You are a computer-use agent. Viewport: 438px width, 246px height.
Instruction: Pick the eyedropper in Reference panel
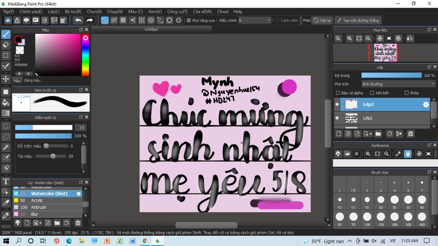tap(398, 154)
